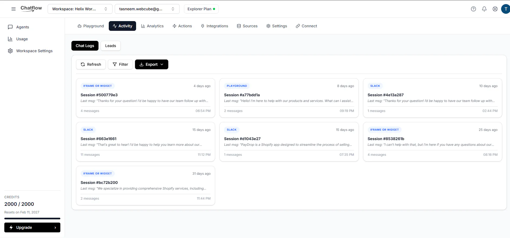The height and width of the screenshot is (238, 510).
Task: Open Usage in the sidebar
Action: point(32,39)
